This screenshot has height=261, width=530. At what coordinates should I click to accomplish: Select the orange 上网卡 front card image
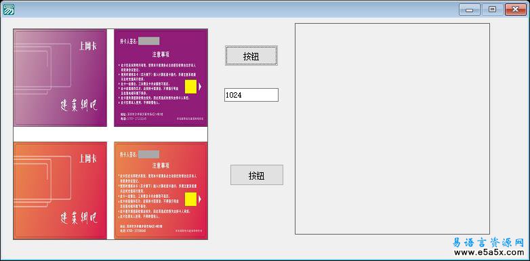click(60, 190)
